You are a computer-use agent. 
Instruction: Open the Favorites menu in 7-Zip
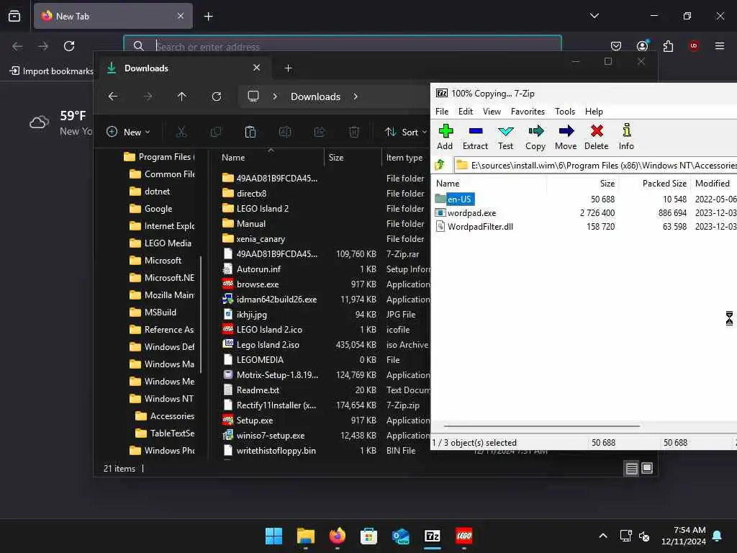[528, 112]
